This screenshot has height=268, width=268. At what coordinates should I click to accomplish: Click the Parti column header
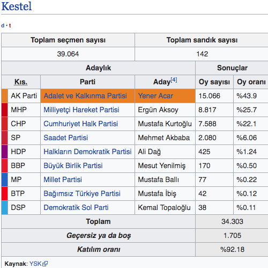click(x=87, y=82)
